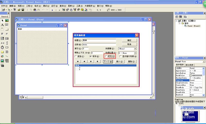Screen dimensions: 206x124
Task: Select the vertical scrollbar control
Action: pos(7,43)
